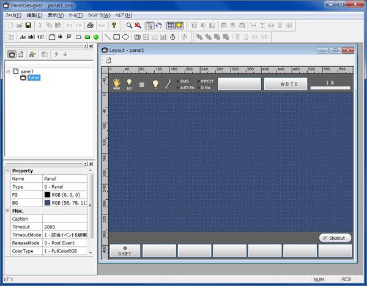Insert the checkbox widget from toolbar

click(x=69, y=37)
